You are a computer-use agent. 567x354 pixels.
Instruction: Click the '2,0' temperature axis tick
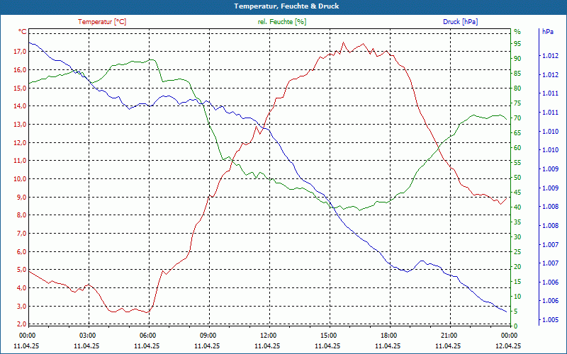click(21, 324)
